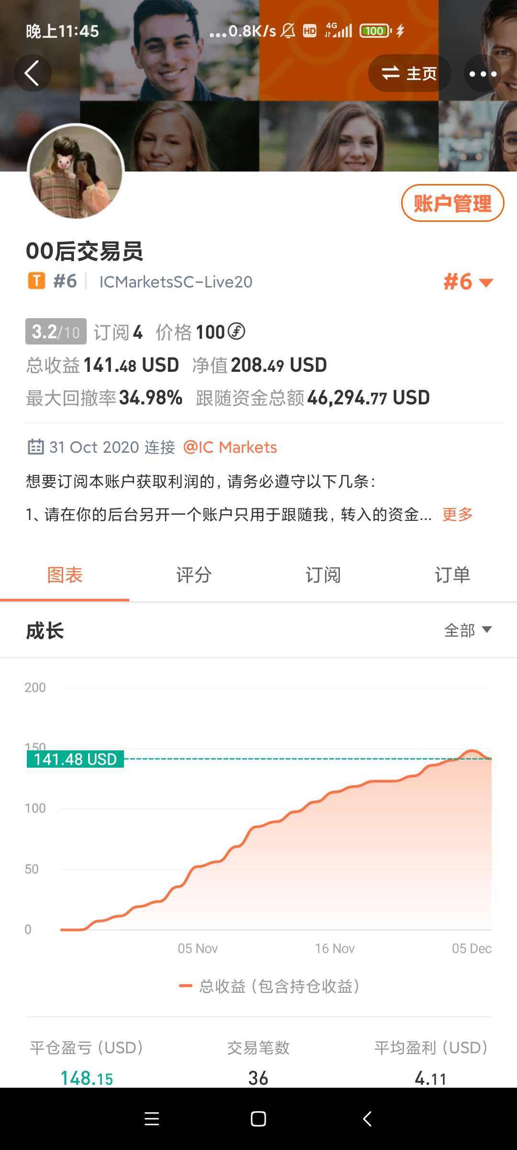Expand description with 更多 link

(x=458, y=514)
